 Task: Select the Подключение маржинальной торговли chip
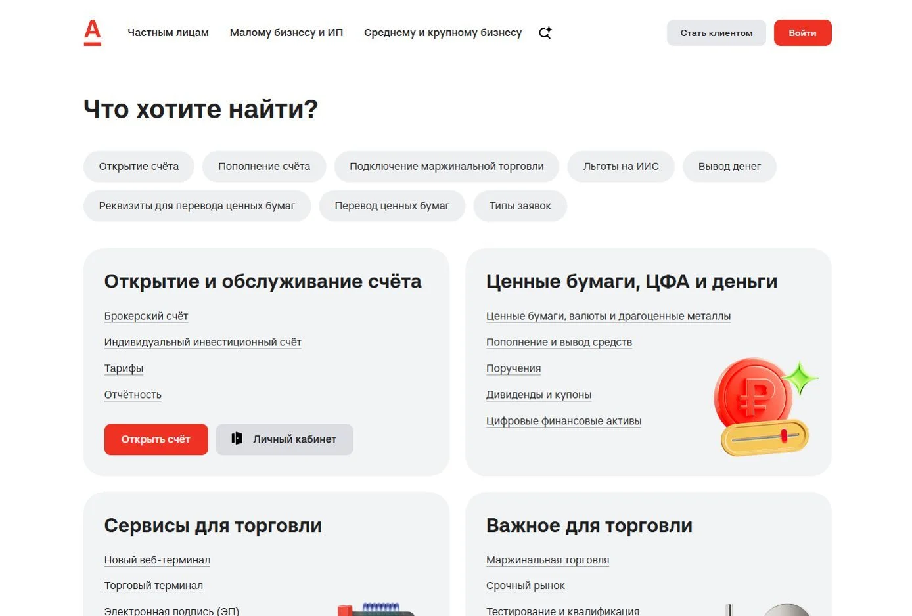click(x=447, y=167)
